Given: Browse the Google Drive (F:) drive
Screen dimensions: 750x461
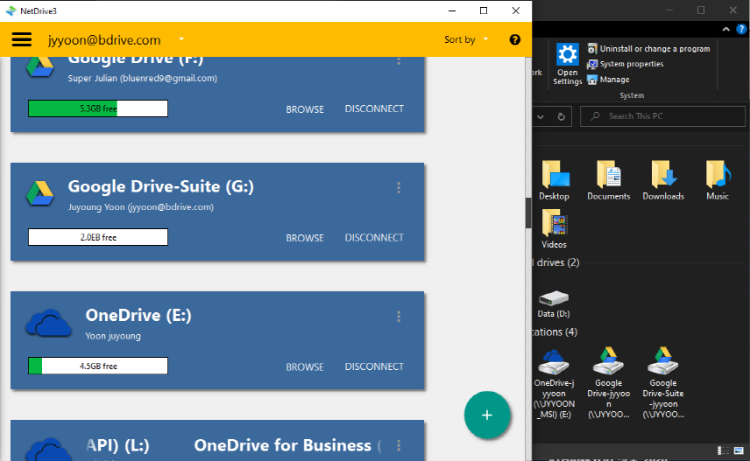Looking at the screenshot, I should (305, 109).
